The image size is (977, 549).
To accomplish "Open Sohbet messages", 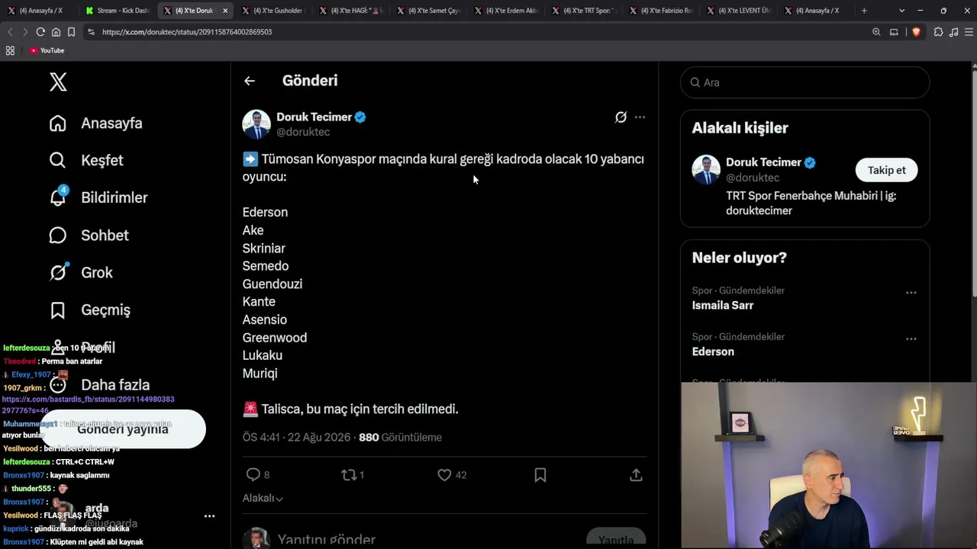I will (x=89, y=235).
